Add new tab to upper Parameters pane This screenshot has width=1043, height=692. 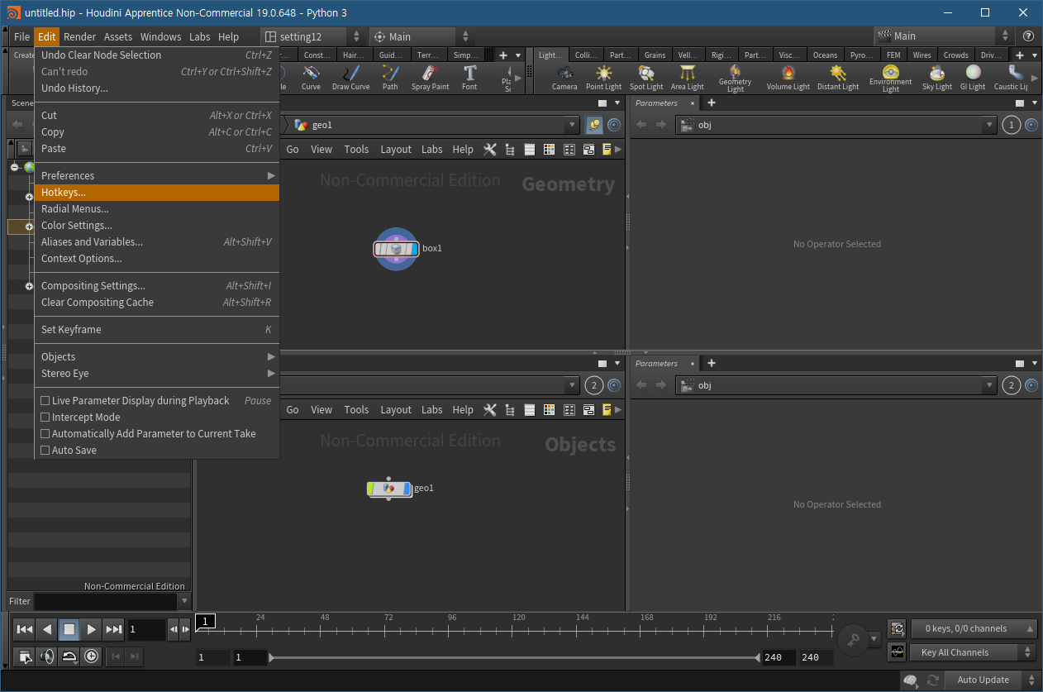coord(712,103)
